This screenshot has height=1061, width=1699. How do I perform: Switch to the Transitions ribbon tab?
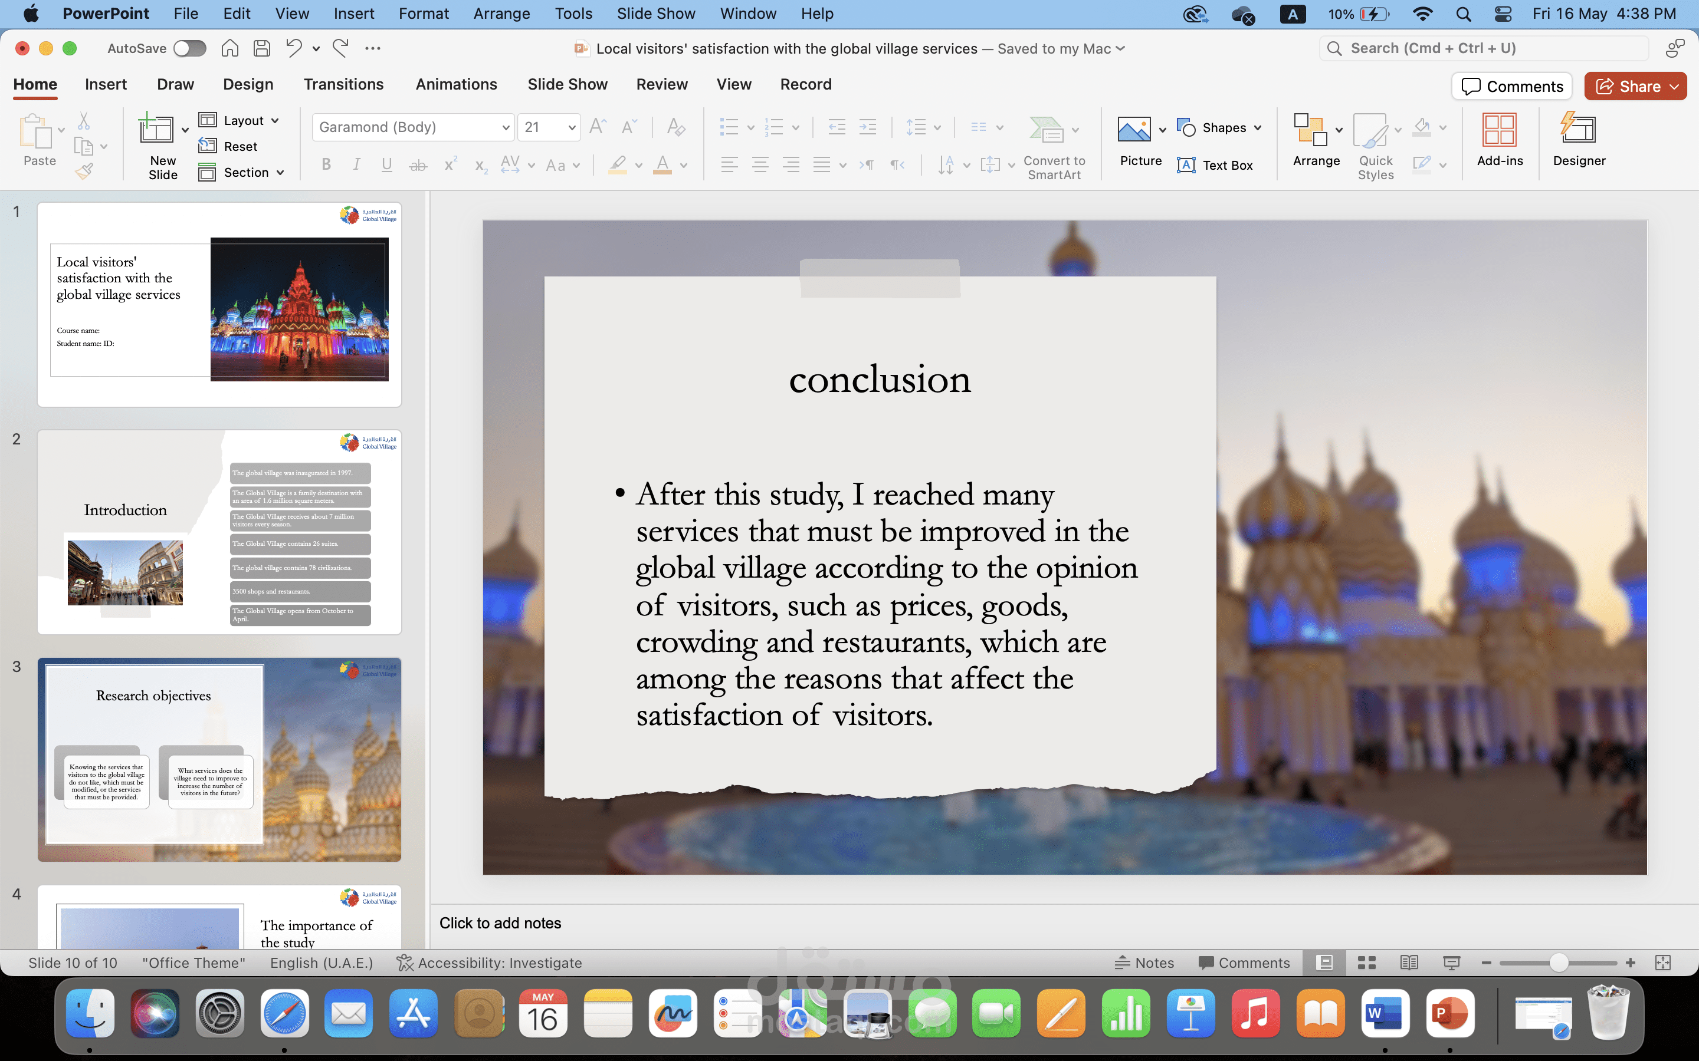[x=343, y=84]
